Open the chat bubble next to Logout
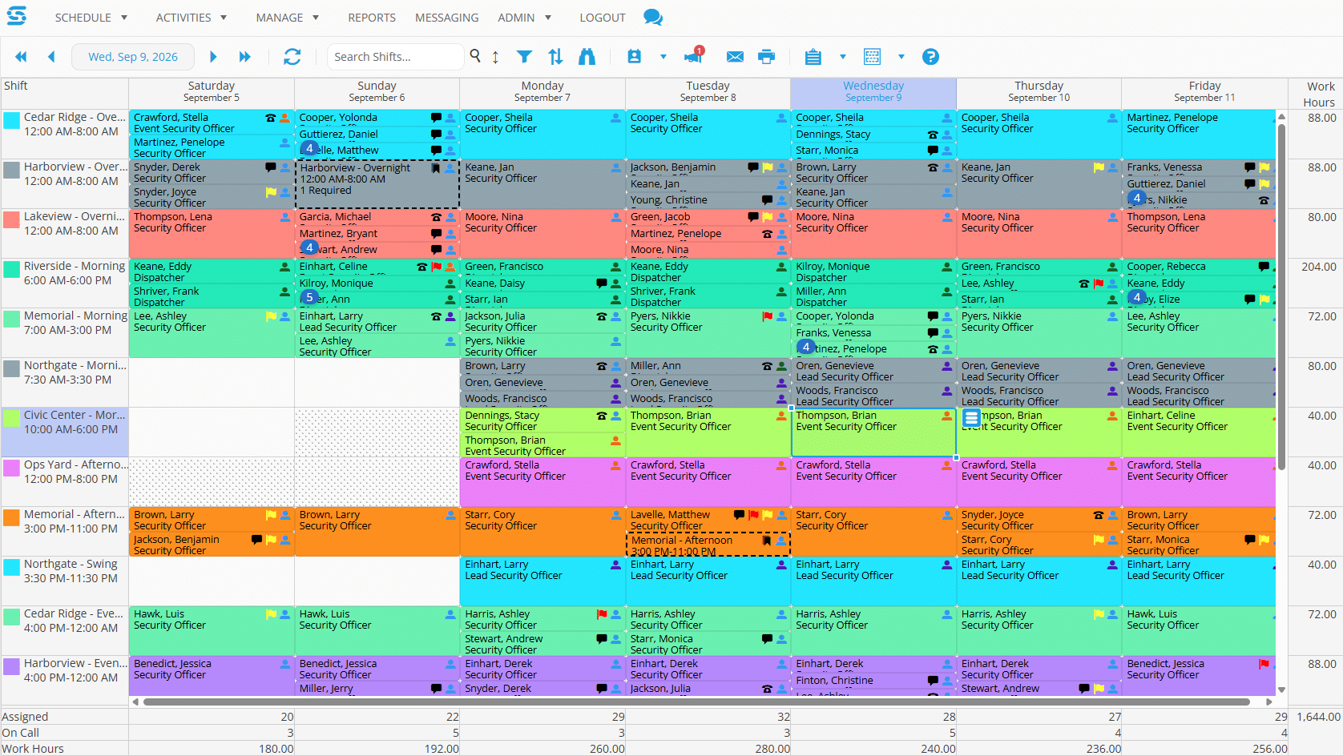This screenshot has height=756, width=1343. pyautogui.click(x=653, y=18)
